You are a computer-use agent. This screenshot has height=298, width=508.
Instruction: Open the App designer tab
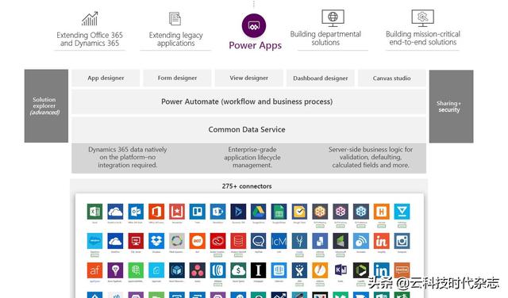coord(106,78)
